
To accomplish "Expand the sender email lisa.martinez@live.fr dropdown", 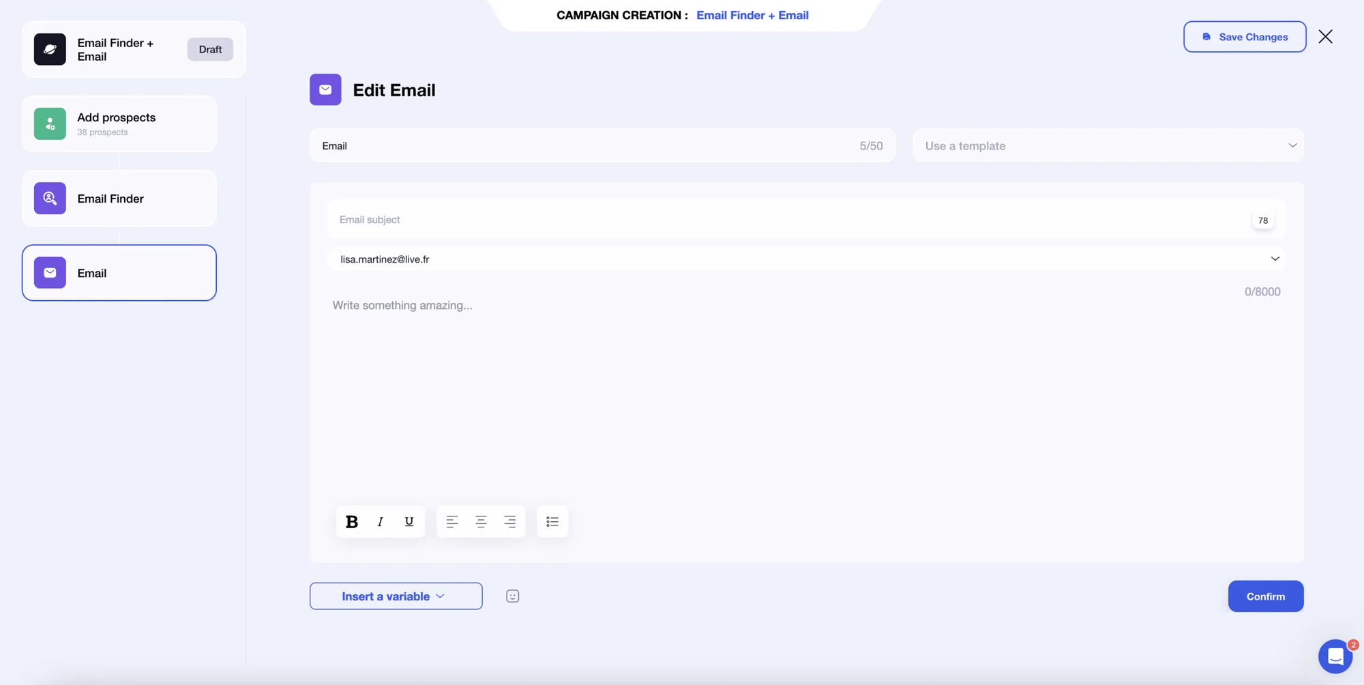I will [x=806, y=259].
